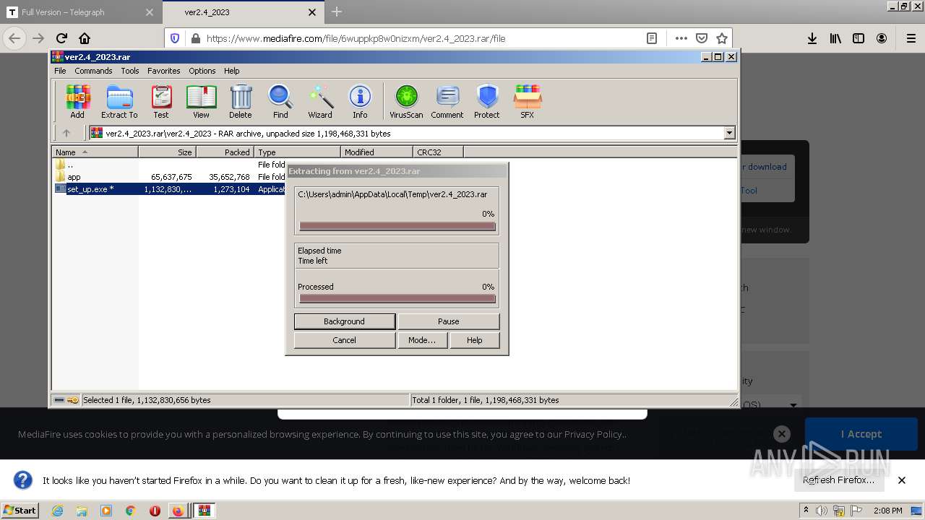925x520 pixels.
Task: Sort by Modified column header
Action: pyautogui.click(x=377, y=152)
